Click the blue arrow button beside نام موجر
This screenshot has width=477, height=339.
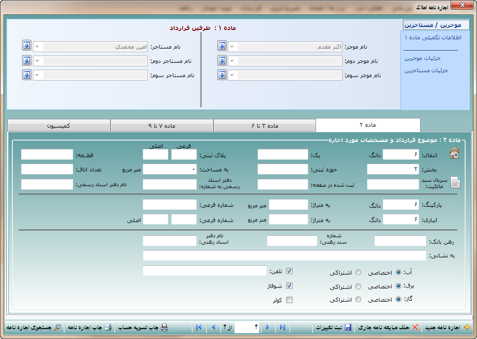222,46
